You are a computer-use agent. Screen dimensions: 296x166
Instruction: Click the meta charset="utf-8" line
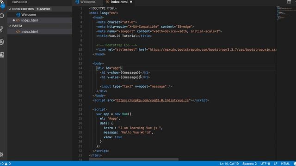tap(117, 22)
